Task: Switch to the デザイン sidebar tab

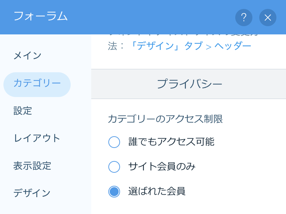Action: (x=32, y=193)
